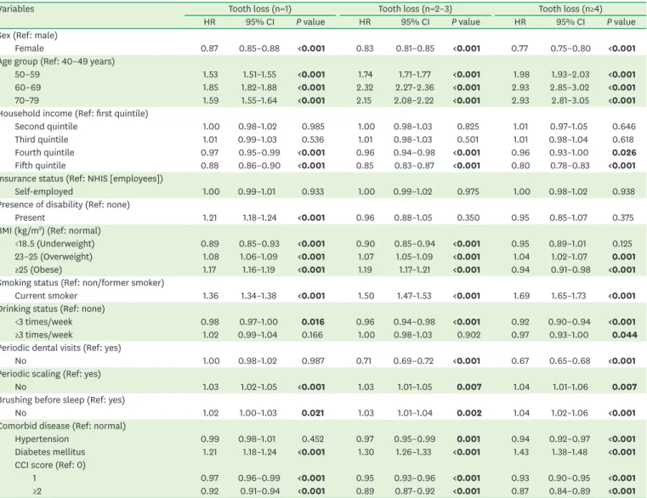Select the '<18.5 (Underweight)' row label
Image resolution: width=647 pixels, height=498 pixels.
(54, 243)
